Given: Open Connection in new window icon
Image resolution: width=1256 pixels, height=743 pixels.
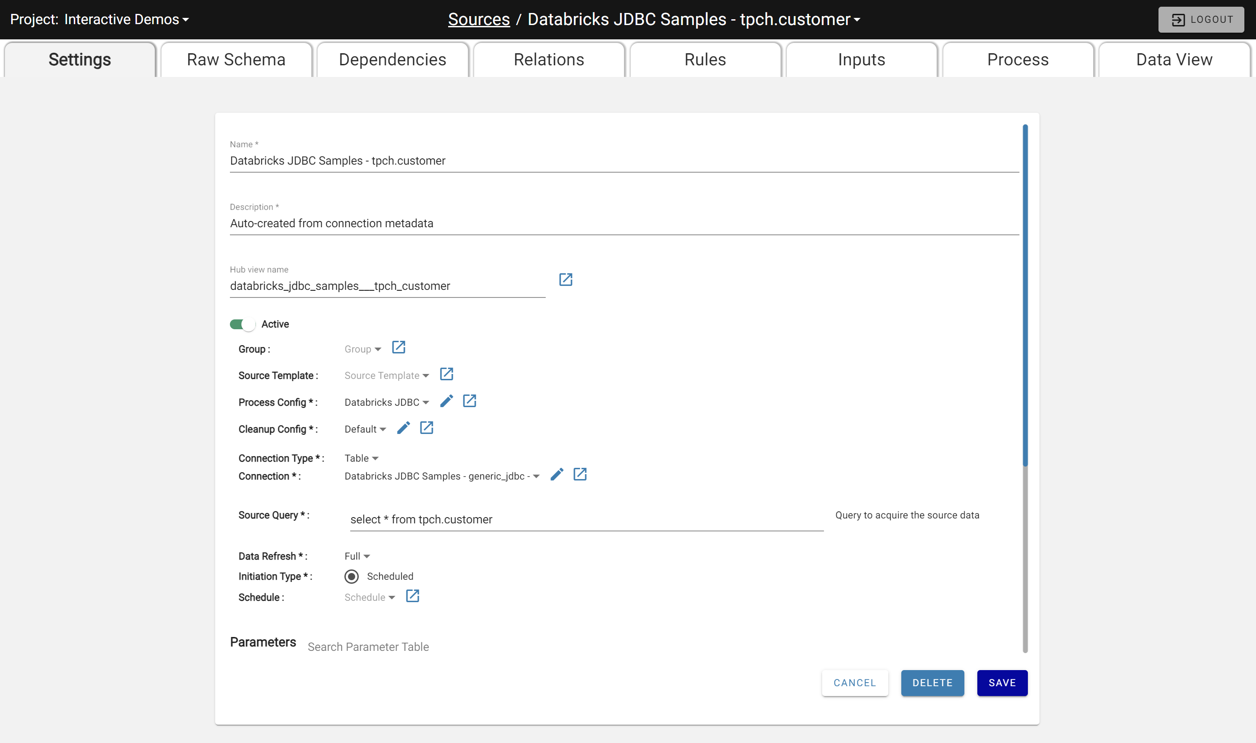Looking at the screenshot, I should (580, 475).
